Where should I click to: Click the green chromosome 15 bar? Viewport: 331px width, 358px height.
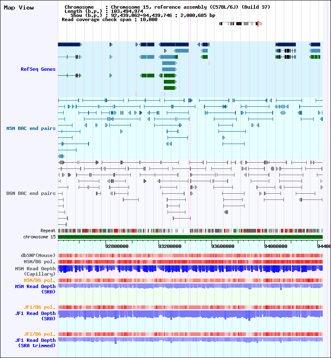pos(190,237)
